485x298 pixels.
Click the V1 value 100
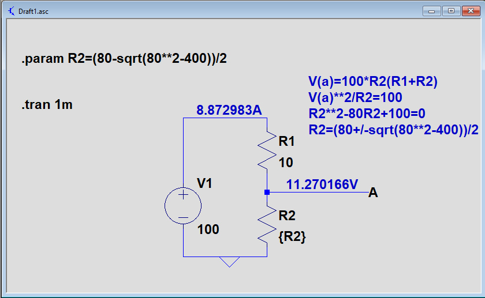click(208, 229)
